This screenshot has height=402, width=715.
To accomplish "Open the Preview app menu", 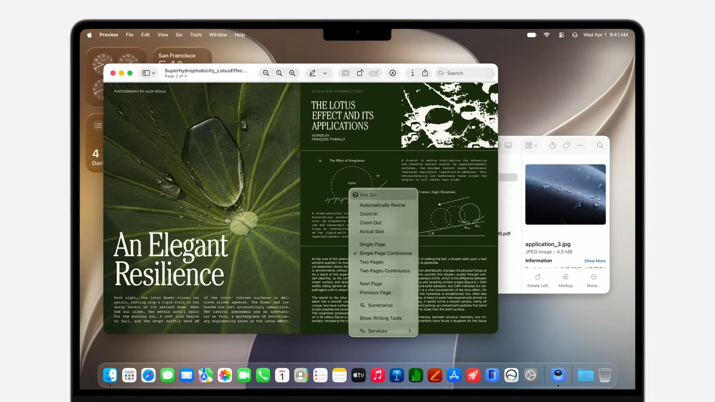I will 109,35.
